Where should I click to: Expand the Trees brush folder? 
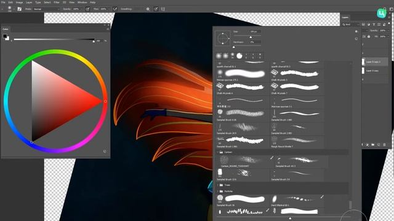pyautogui.click(x=218, y=185)
